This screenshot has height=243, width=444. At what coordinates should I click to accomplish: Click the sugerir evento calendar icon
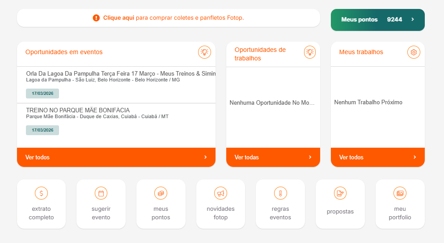pos(101,193)
